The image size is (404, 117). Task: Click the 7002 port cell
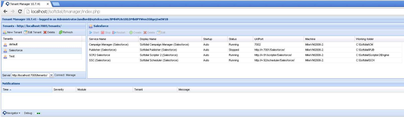coord(257,44)
